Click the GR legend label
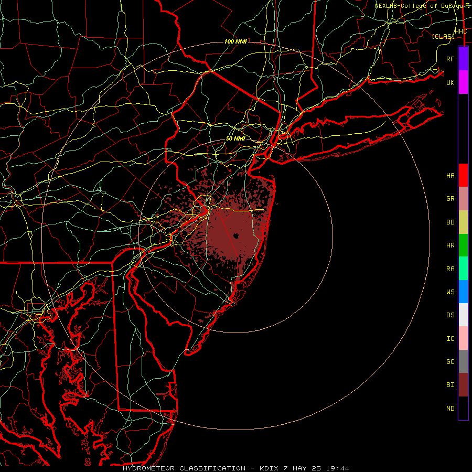The image size is (472, 472). click(450, 199)
